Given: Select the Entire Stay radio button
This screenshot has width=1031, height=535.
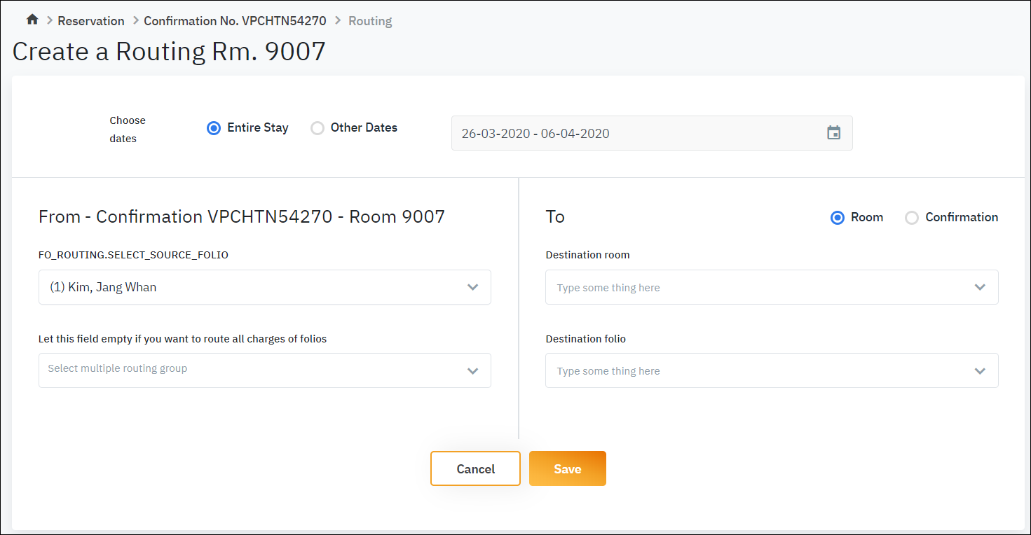Looking at the screenshot, I should [x=214, y=128].
